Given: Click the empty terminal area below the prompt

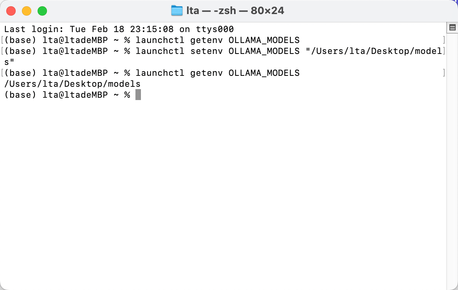Looking at the screenshot, I should coord(223,188).
